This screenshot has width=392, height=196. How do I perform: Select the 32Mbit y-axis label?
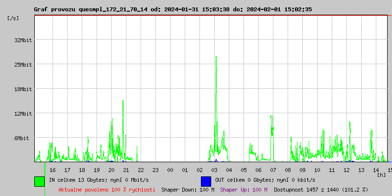tap(23, 40)
